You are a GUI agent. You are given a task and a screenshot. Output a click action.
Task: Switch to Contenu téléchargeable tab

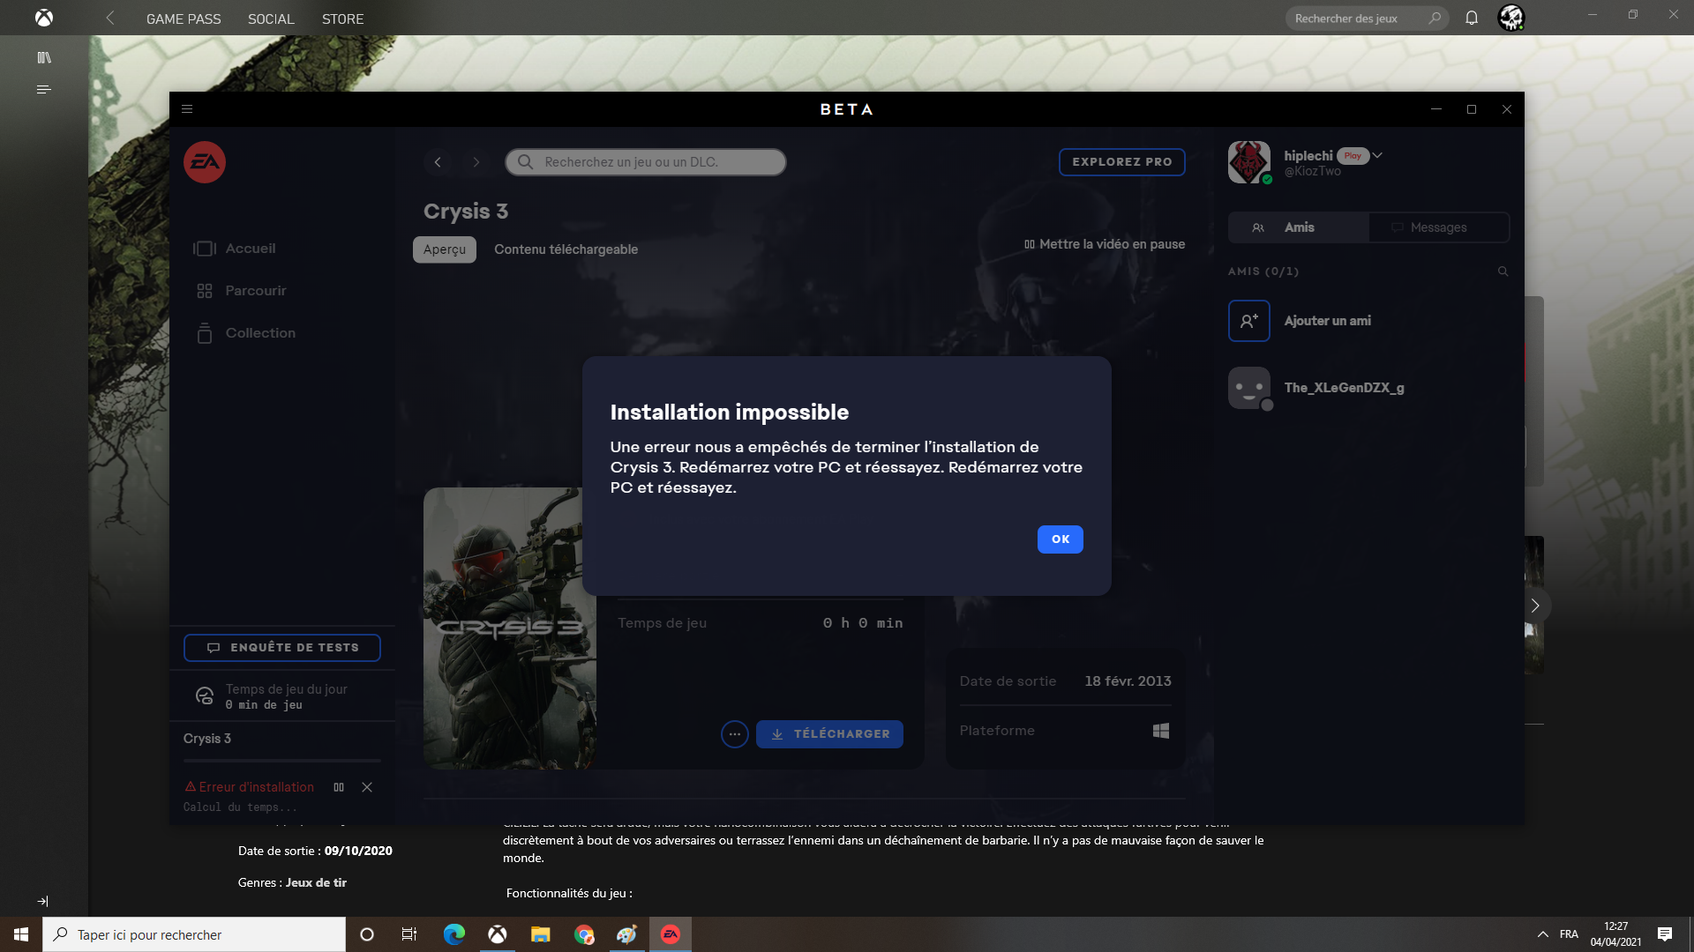tap(566, 249)
